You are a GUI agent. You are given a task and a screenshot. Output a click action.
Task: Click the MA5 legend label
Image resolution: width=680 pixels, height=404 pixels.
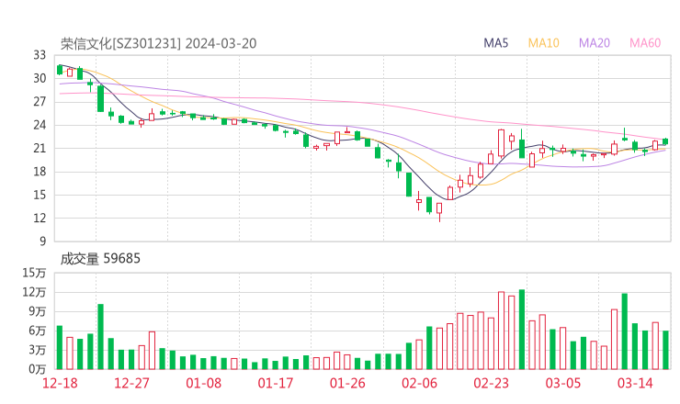click(495, 43)
